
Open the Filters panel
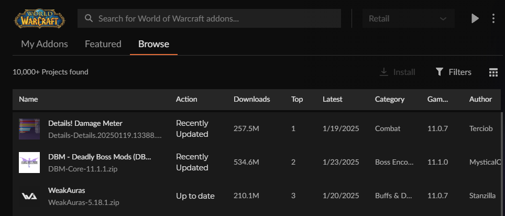tap(453, 72)
